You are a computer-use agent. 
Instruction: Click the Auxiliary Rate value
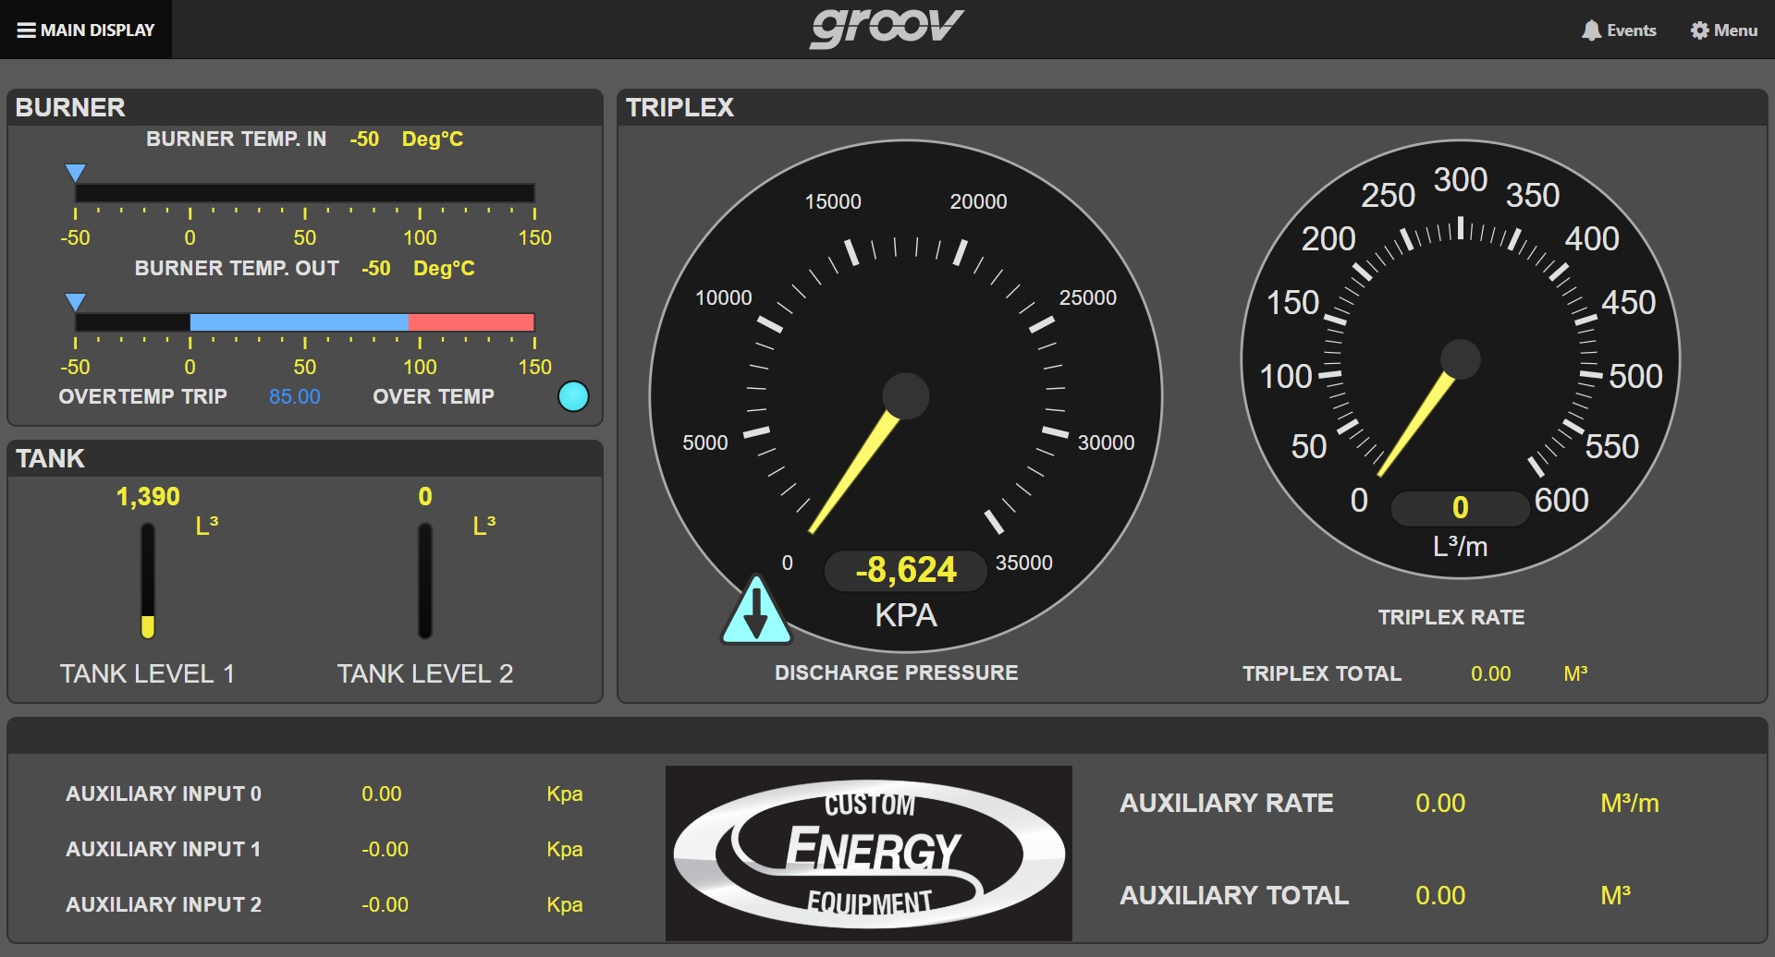point(1439,803)
